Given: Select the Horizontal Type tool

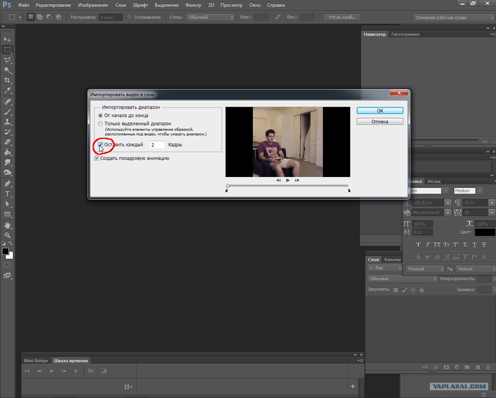Looking at the screenshot, I should 7,194.
